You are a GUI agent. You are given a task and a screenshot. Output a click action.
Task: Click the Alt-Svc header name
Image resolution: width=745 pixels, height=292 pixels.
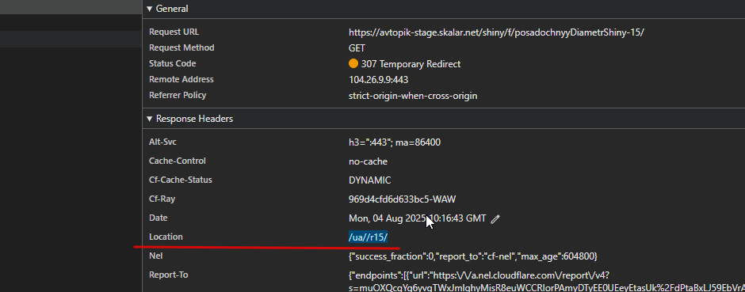tap(163, 142)
